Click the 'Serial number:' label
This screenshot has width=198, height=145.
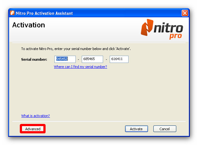(x=34, y=59)
